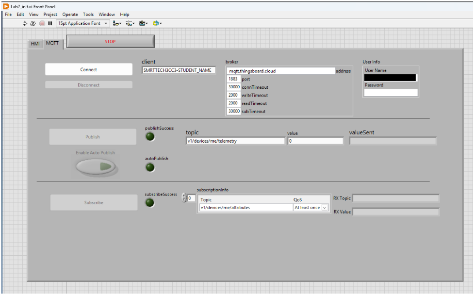
Task: Click the publish topic field v1/devices/me/telemetry
Action: pyautogui.click(x=235, y=141)
